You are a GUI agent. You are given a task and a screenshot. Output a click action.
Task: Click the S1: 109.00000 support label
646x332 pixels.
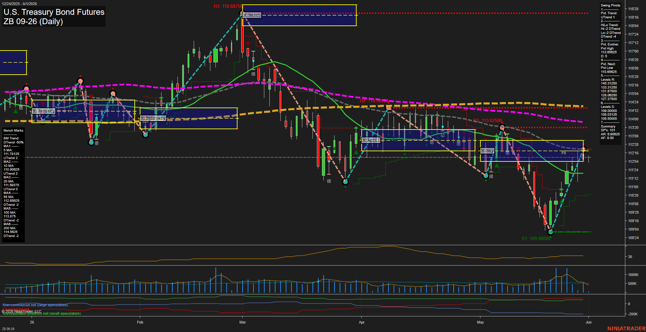click(536, 238)
